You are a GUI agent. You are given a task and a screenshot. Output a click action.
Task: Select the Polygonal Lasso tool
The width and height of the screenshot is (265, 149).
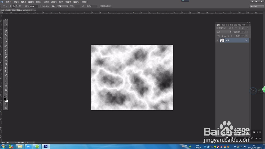pyautogui.click(x=6, y=31)
